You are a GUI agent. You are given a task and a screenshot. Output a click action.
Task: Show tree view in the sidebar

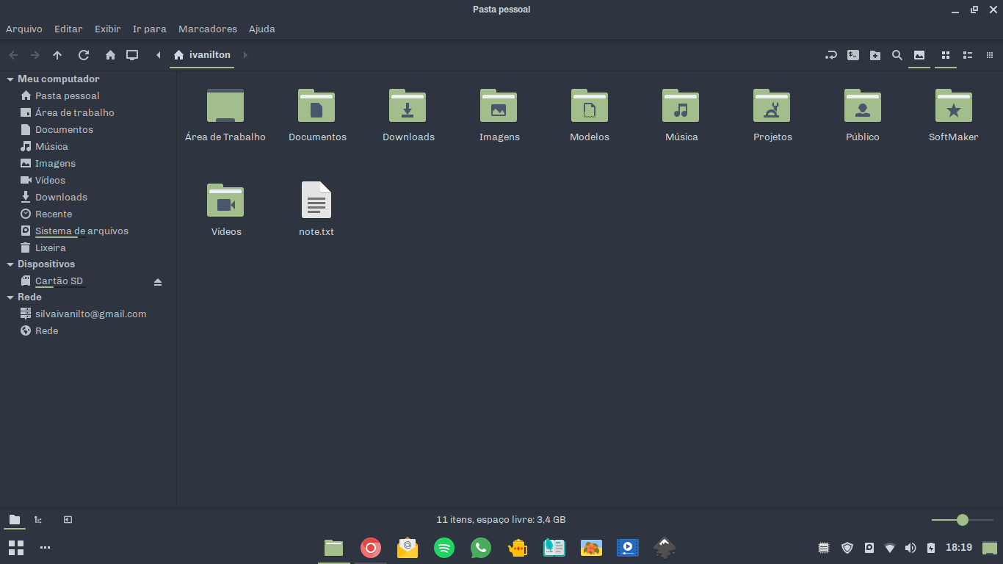tap(38, 520)
